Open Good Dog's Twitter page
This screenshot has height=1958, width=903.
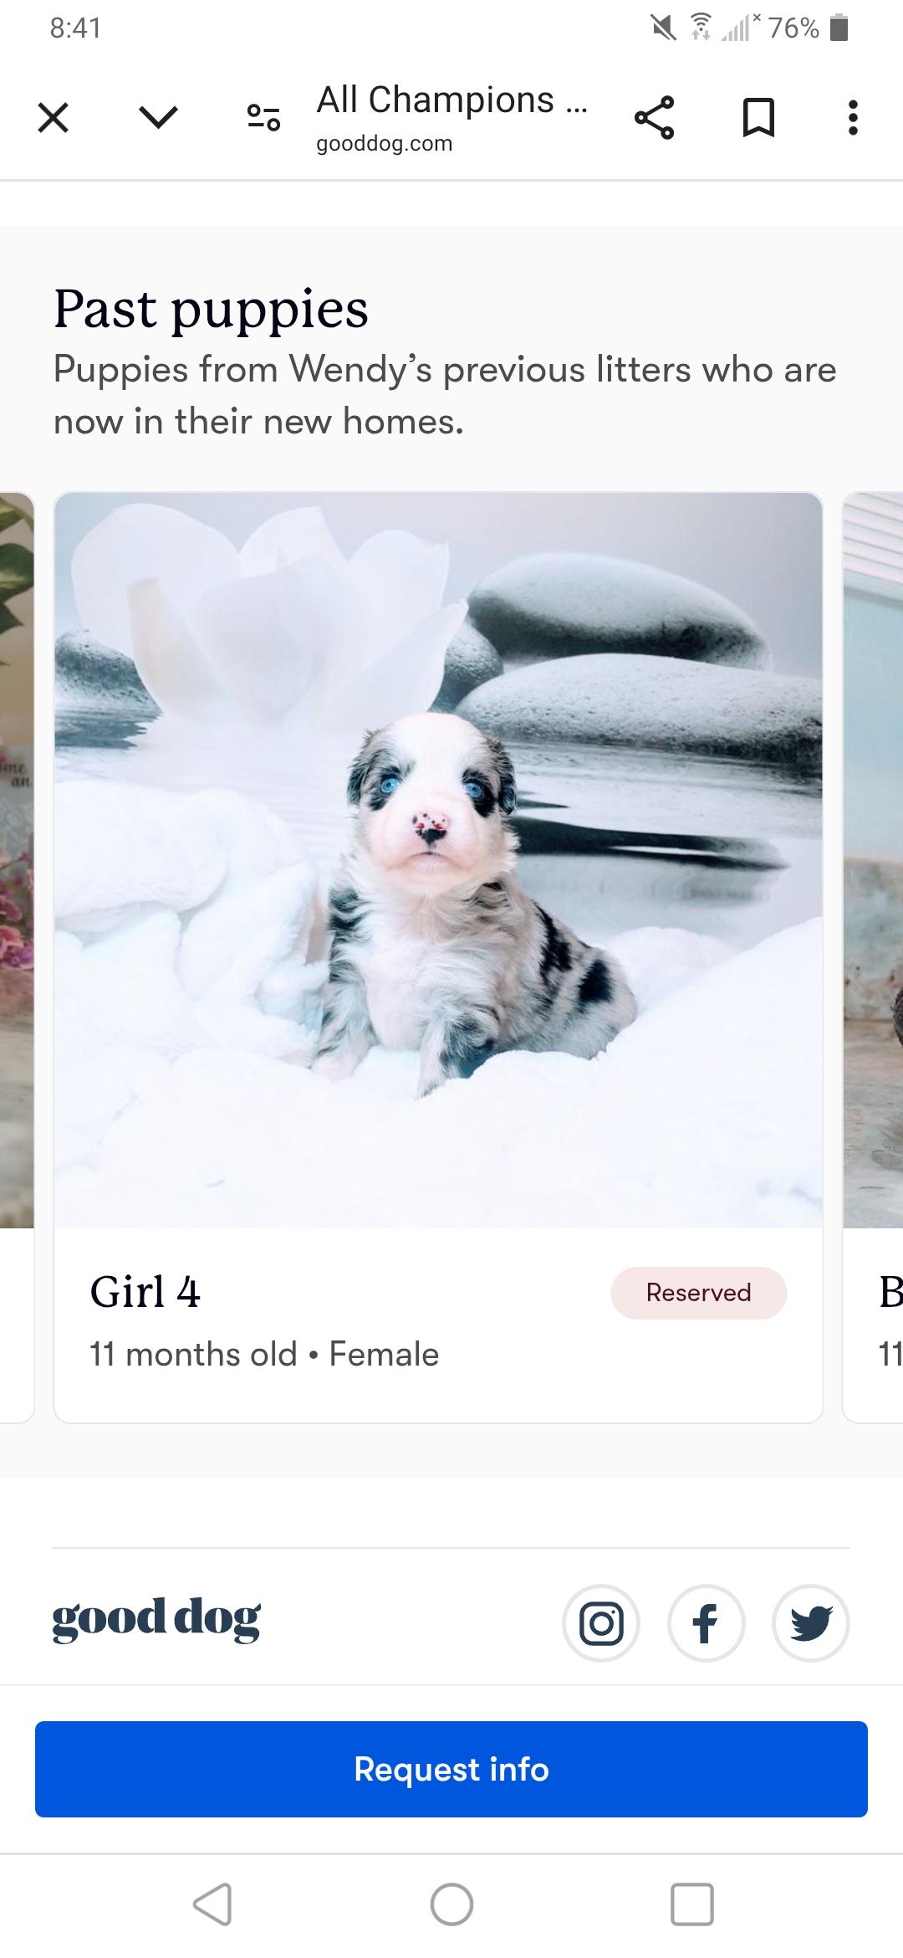pos(811,1624)
